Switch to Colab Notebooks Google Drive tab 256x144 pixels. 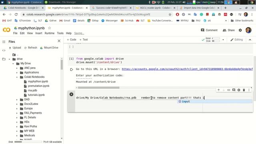(x=24, y=8)
